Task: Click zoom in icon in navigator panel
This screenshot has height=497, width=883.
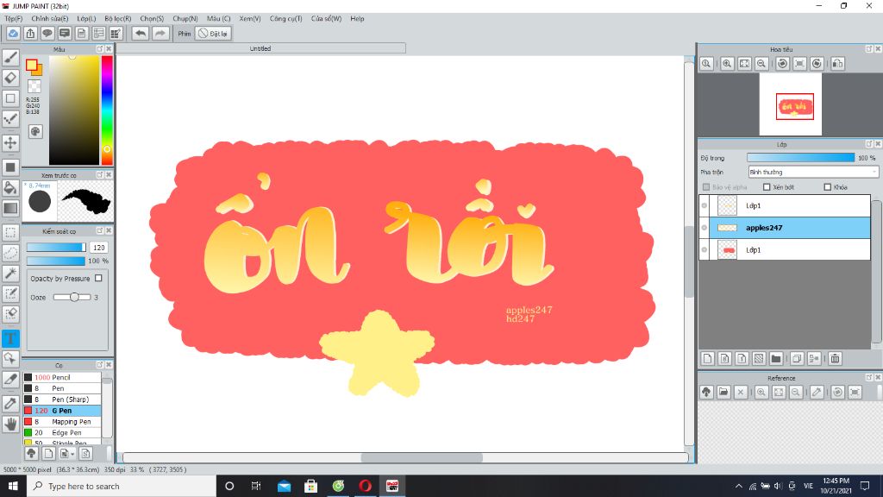Action: pos(727,64)
